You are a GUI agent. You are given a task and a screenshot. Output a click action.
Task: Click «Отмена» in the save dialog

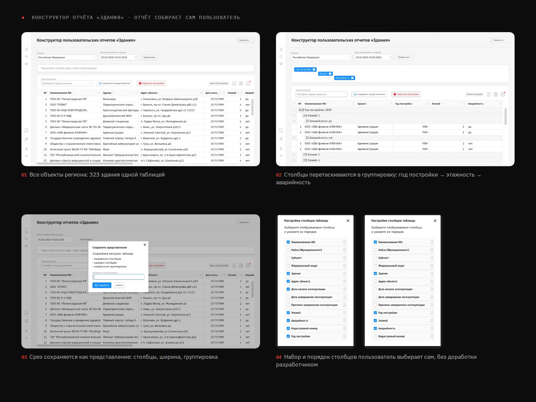[x=120, y=285]
